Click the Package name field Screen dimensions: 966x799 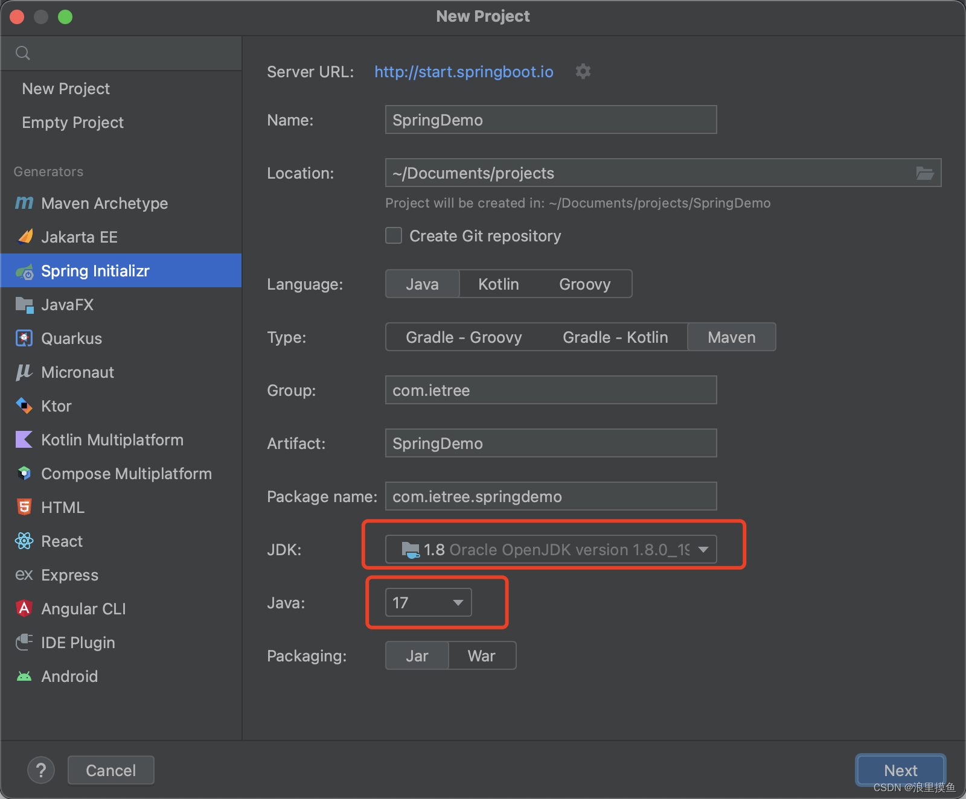551,496
